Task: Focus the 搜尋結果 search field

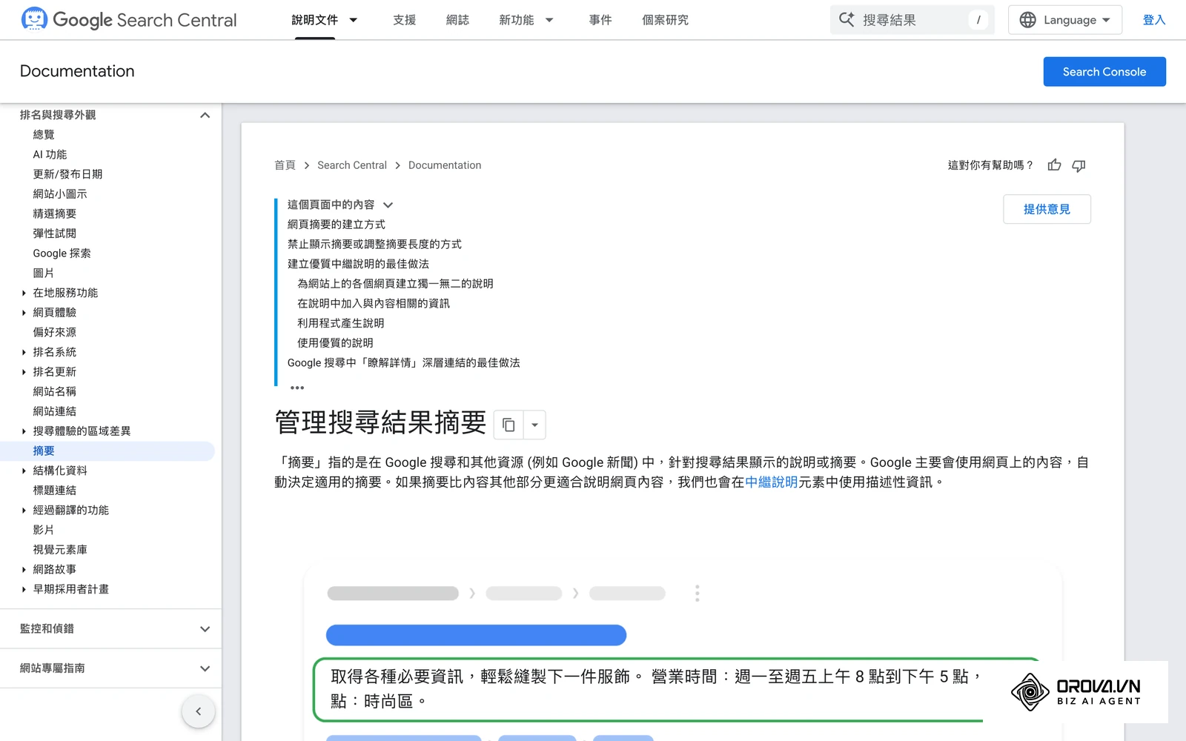Action: [x=912, y=20]
